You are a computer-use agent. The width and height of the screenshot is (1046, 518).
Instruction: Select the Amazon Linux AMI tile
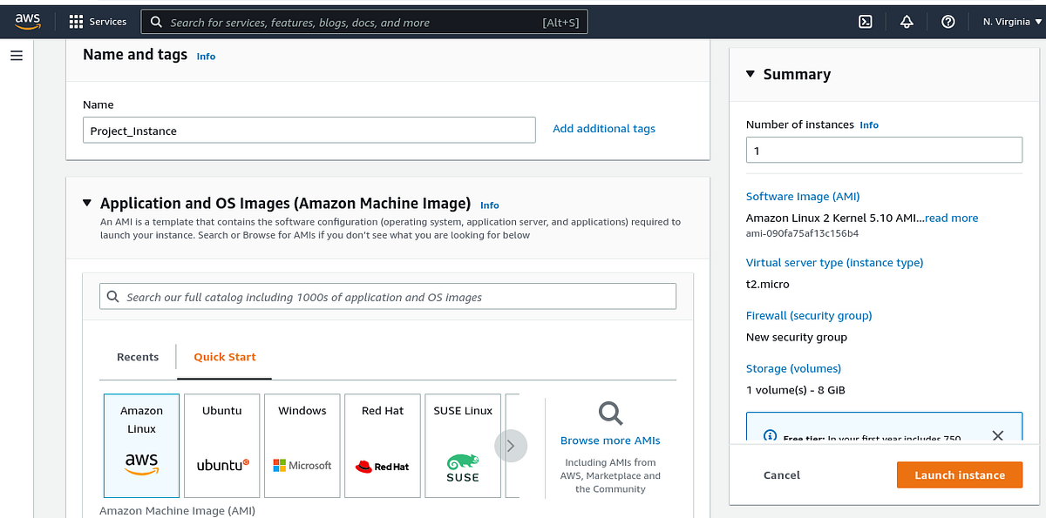point(141,445)
